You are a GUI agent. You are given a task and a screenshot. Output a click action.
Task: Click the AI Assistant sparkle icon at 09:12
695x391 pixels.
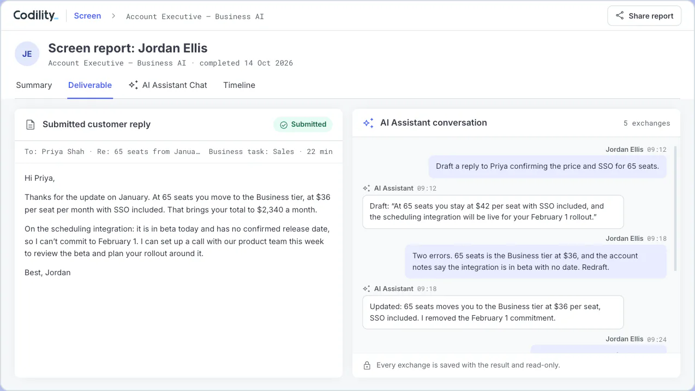click(367, 188)
